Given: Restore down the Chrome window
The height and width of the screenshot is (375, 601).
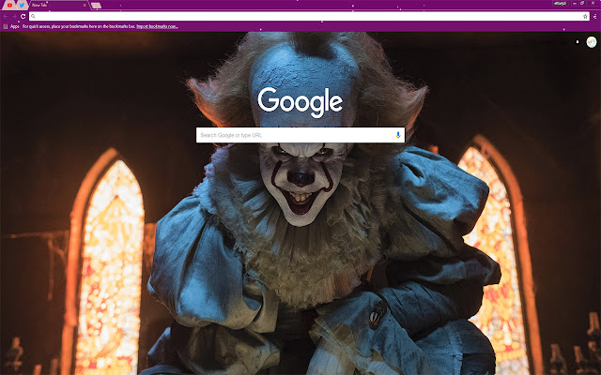Looking at the screenshot, I should pos(582,3).
